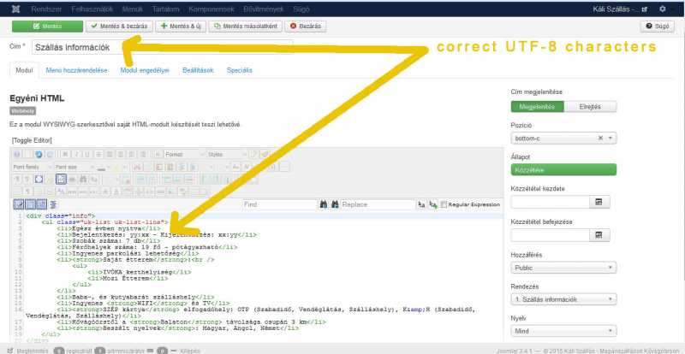685x354 pixels.
Task: Click the replace icon beside Replace field
Action: click(420, 205)
